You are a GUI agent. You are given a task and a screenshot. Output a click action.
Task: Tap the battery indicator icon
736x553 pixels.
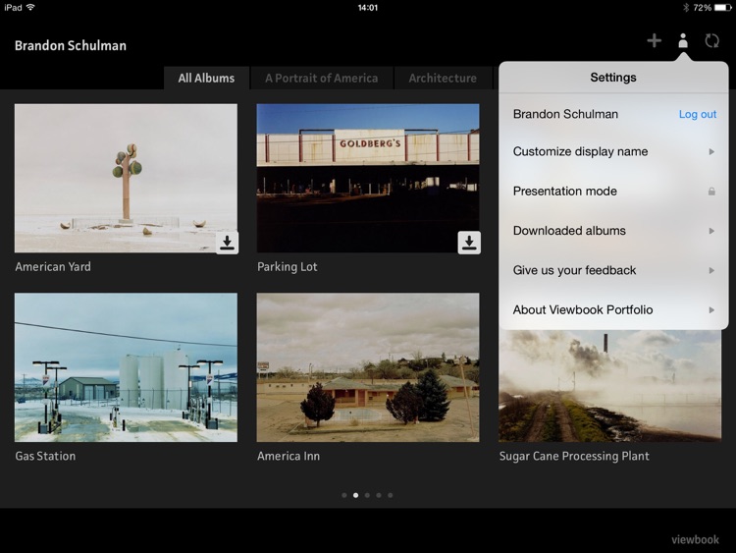click(x=723, y=8)
